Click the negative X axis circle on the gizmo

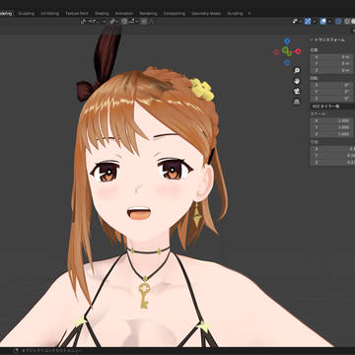click(276, 52)
